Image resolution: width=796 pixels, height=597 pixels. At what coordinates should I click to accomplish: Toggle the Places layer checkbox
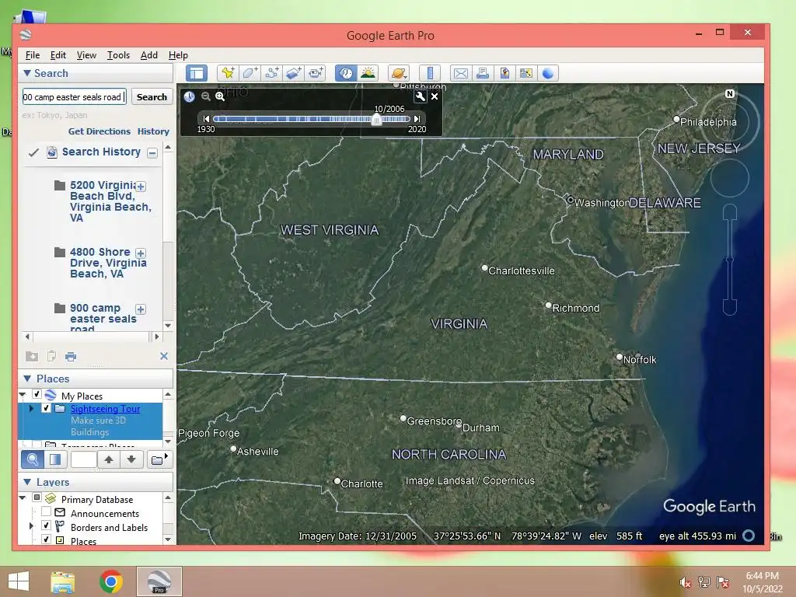(46, 539)
